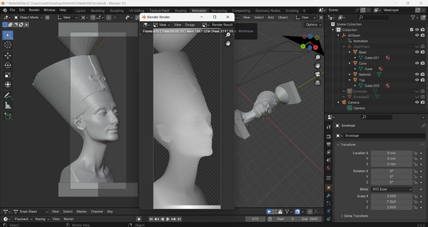The image size is (428, 227).
Task: Open the Tool properties tab
Action: coord(329,127)
